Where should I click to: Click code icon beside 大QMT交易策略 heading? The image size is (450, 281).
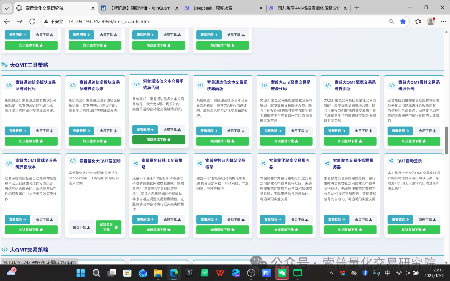[5, 249]
